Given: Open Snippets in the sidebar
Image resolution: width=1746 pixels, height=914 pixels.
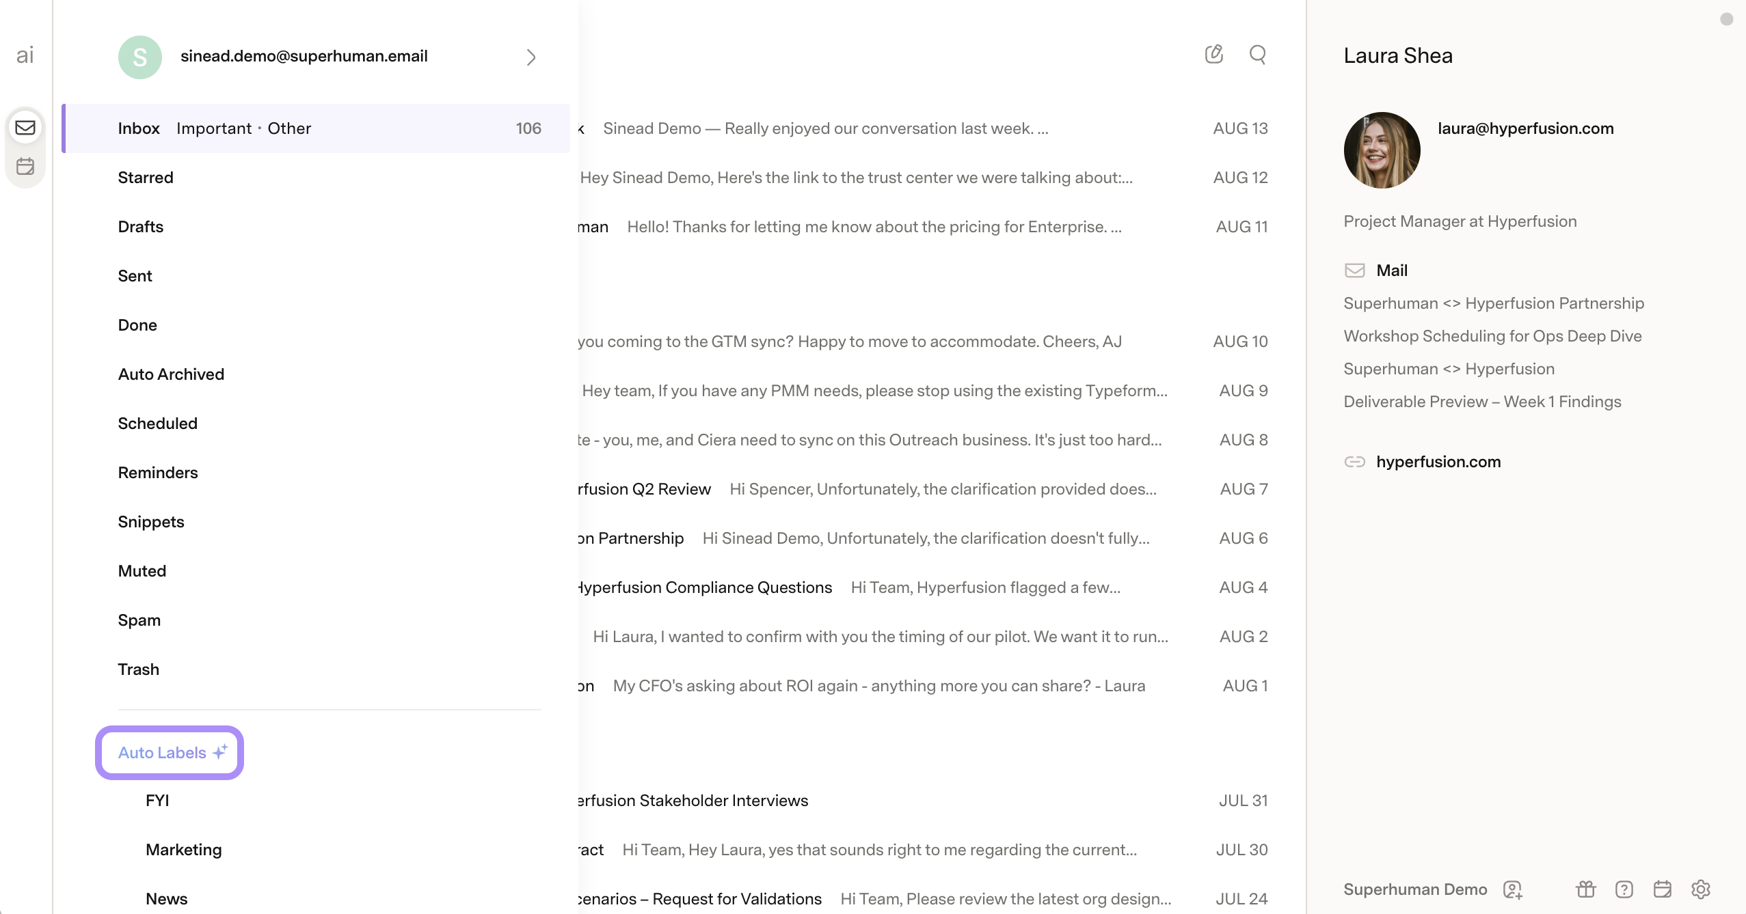Looking at the screenshot, I should point(151,522).
